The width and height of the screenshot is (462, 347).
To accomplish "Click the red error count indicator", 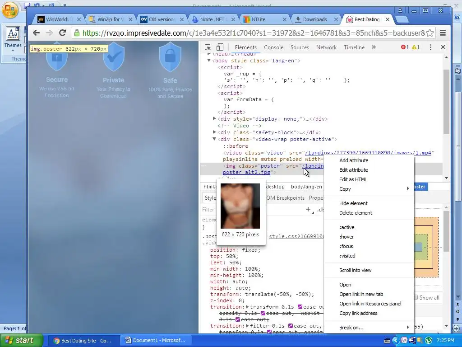I will point(405,47).
